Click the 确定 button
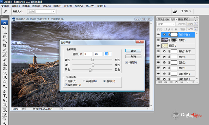Image resolution: width=209 pixels, height=125 pixels. (133, 51)
